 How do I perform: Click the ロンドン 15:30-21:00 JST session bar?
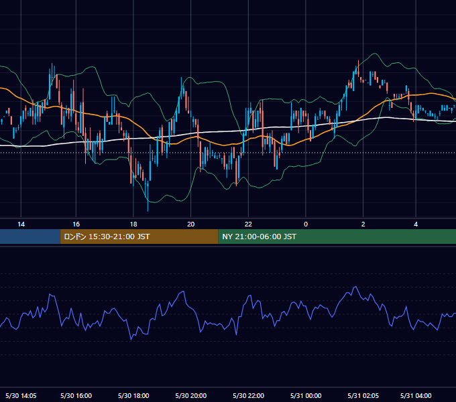click(x=139, y=237)
